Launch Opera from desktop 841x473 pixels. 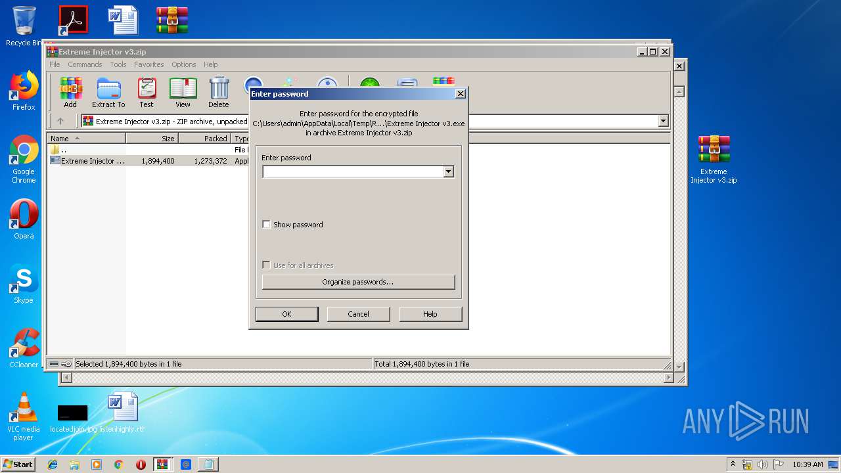point(24,219)
